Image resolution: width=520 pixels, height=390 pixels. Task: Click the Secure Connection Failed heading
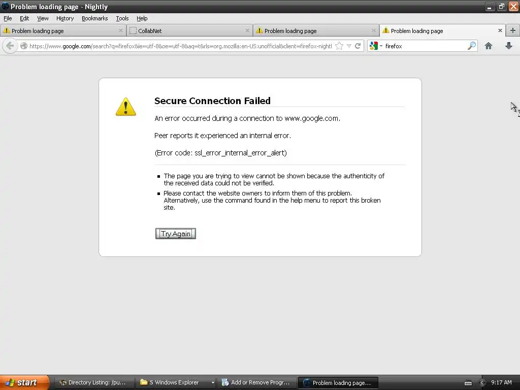pyautogui.click(x=212, y=101)
